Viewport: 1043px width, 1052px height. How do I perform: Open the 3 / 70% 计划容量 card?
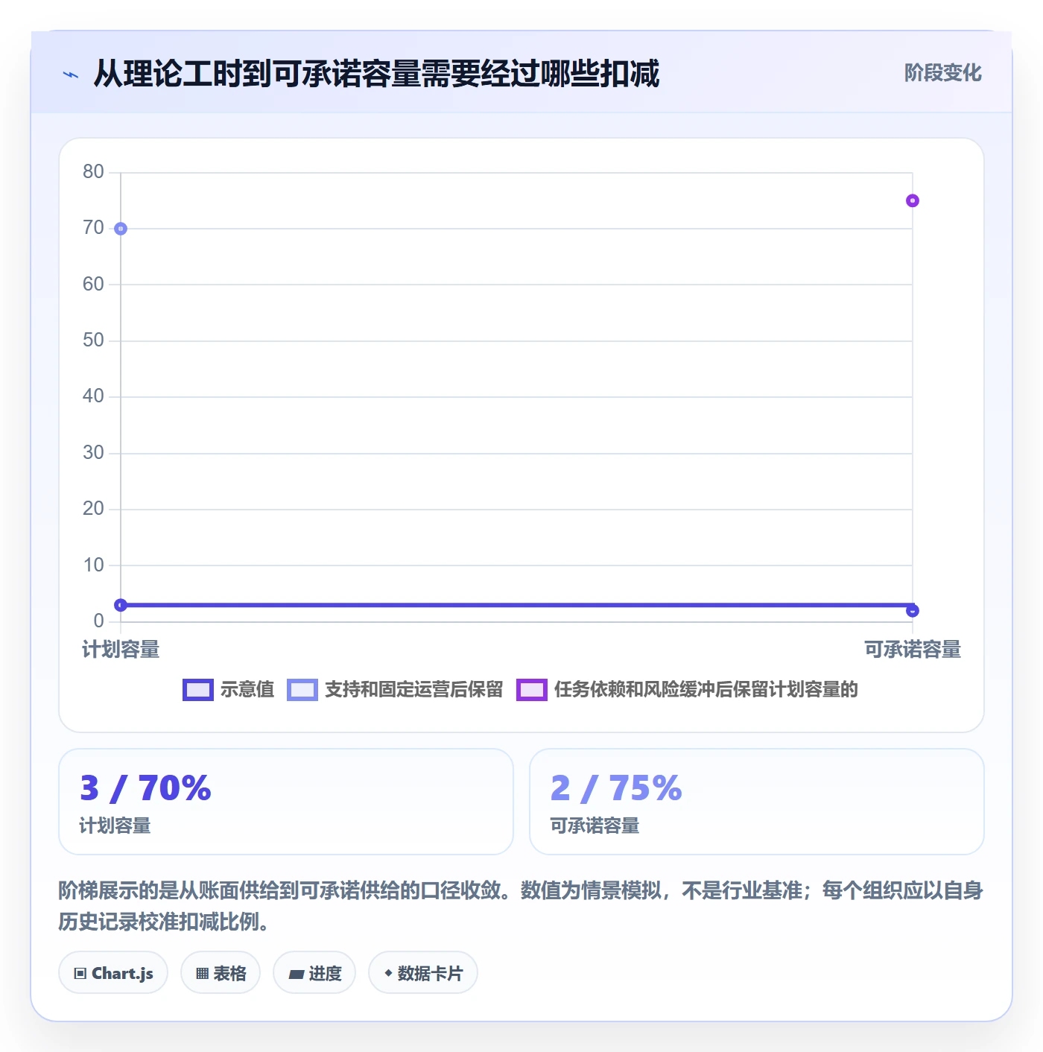[x=286, y=802]
